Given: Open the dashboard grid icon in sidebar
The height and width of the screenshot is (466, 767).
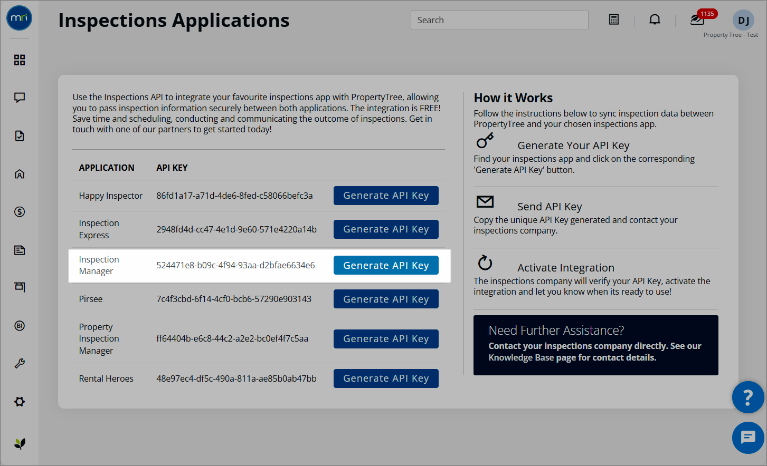Looking at the screenshot, I should pos(20,60).
